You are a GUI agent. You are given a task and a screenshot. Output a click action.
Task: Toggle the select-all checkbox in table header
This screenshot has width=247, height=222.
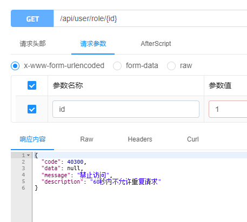click(x=32, y=85)
